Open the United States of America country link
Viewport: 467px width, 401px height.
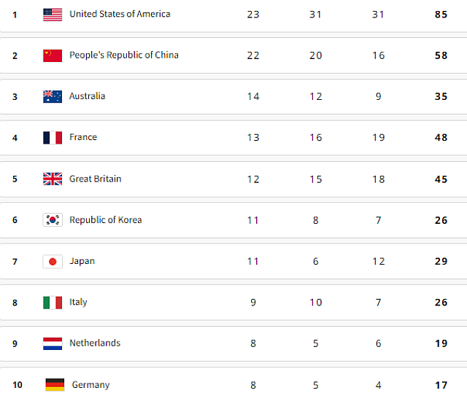click(120, 14)
